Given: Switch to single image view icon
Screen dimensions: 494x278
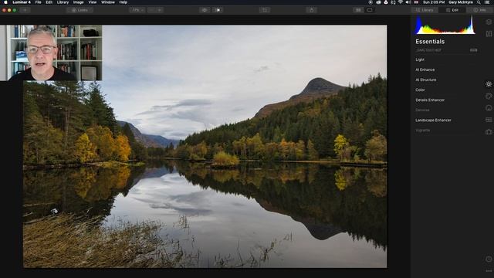Looking at the screenshot, I should click(370, 10).
